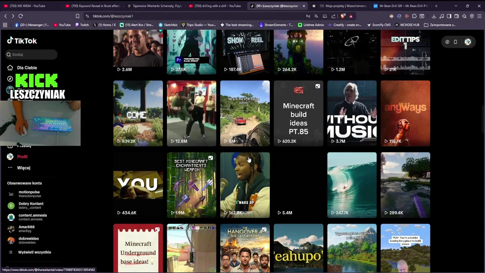Close the Leszczyniak TikTok tab
The image size is (485, 273).
tap(304, 6)
